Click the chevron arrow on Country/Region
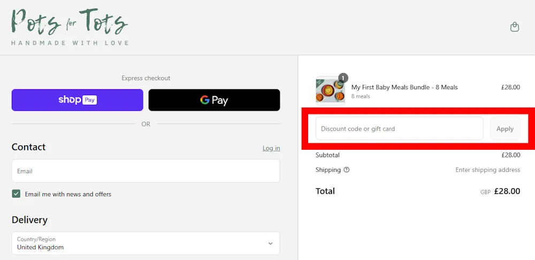This screenshot has width=535, height=260. pyautogui.click(x=270, y=243)
